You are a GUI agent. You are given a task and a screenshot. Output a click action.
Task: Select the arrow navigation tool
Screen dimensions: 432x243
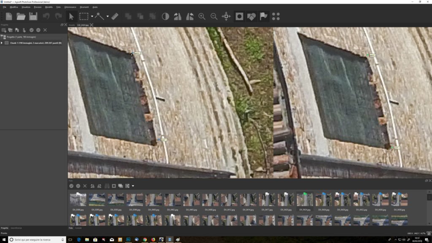(x=71, y=16)
